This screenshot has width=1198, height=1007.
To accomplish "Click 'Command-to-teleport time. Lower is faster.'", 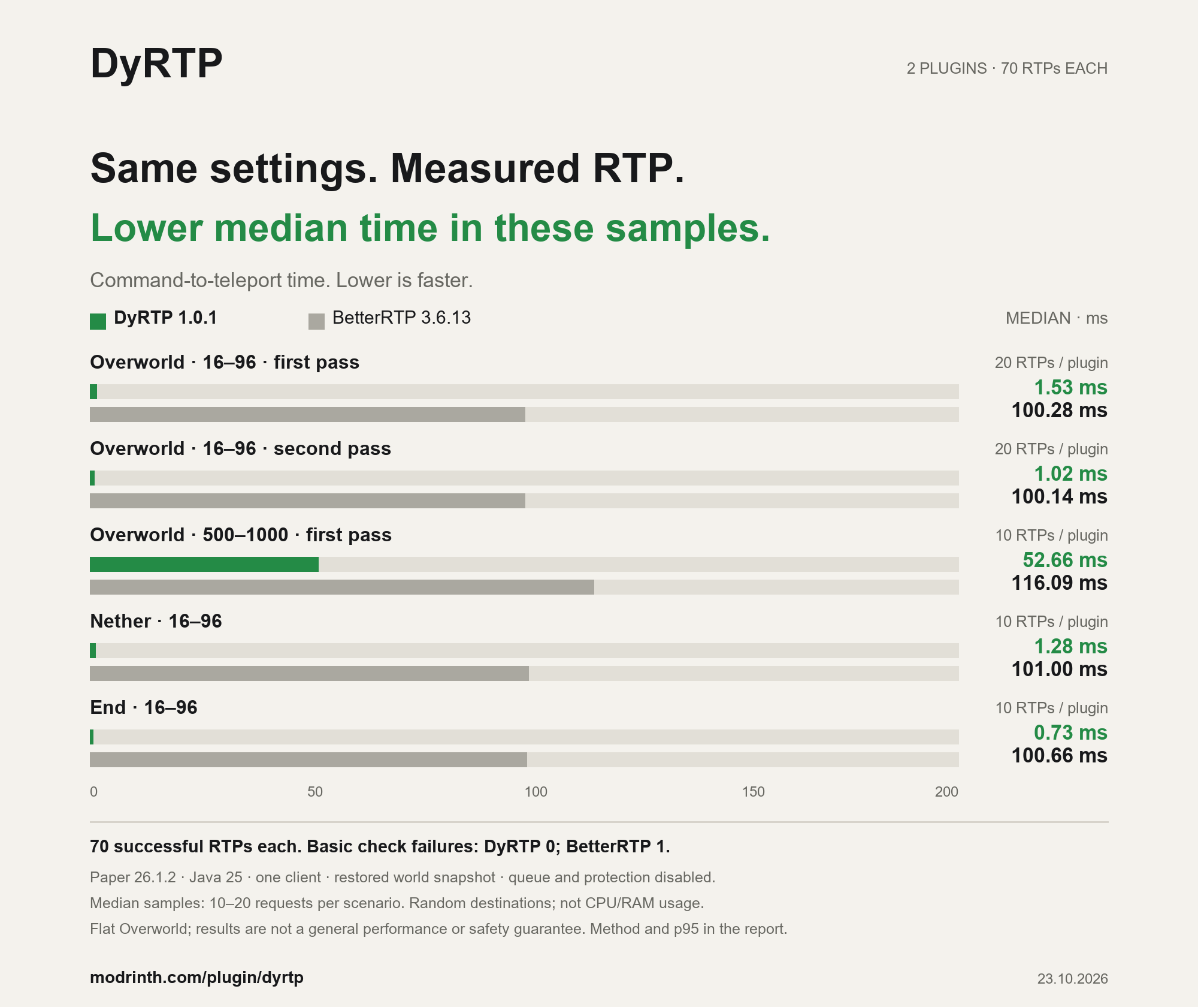I will (282, 281).
